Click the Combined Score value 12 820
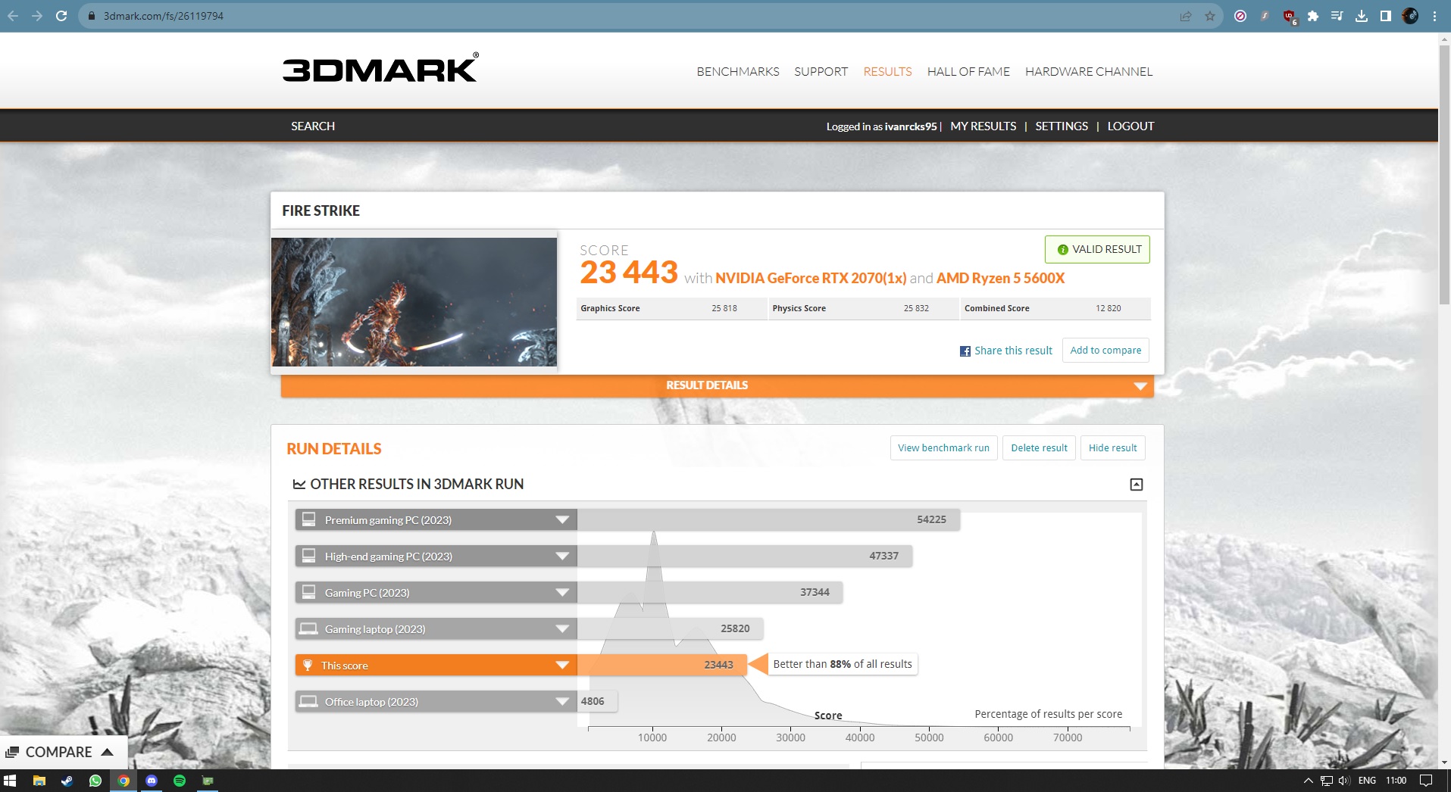Image resolution: width=1451 pixels, height=792 pixels. (1108, 309)
